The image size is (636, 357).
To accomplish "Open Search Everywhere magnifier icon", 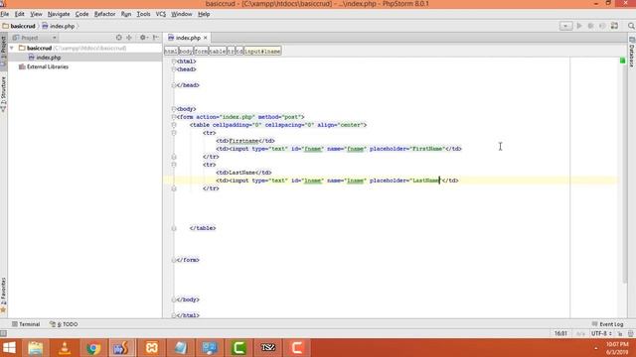I will coord(631,26).
